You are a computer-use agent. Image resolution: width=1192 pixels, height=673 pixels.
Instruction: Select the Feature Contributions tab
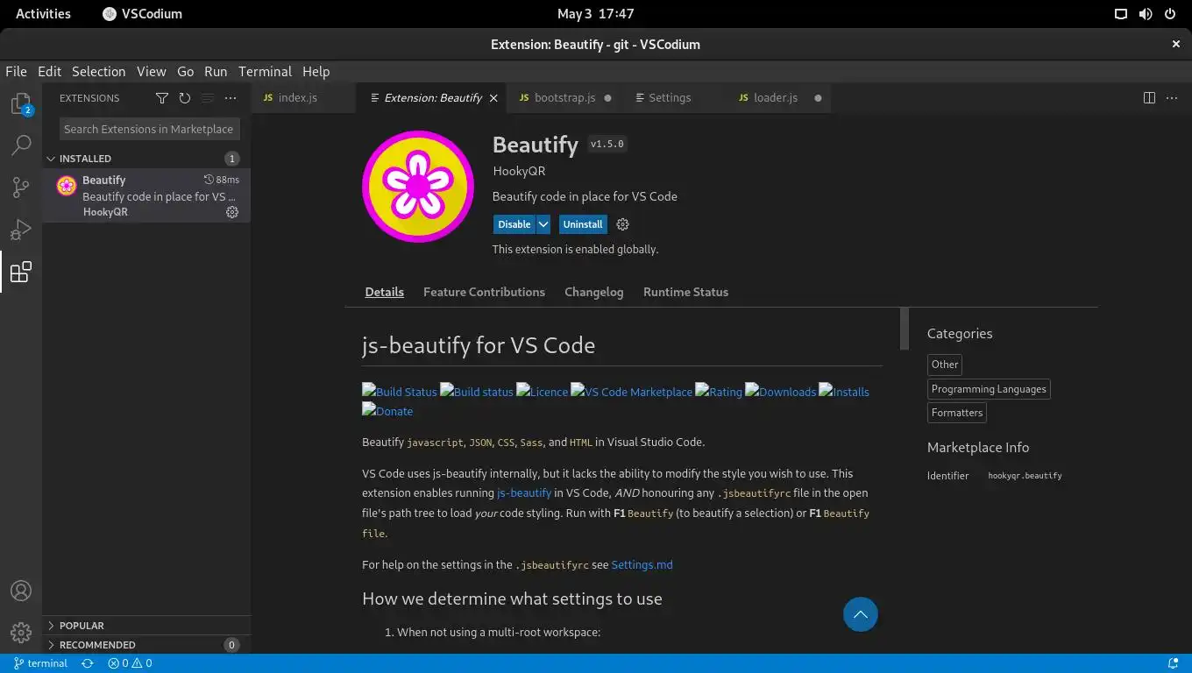[x=484, y=292]
